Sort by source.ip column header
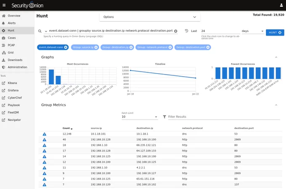 pyautogui.click(x=96, y=128)
